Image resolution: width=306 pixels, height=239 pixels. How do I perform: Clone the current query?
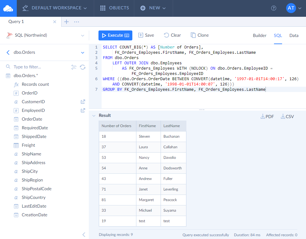200,35
